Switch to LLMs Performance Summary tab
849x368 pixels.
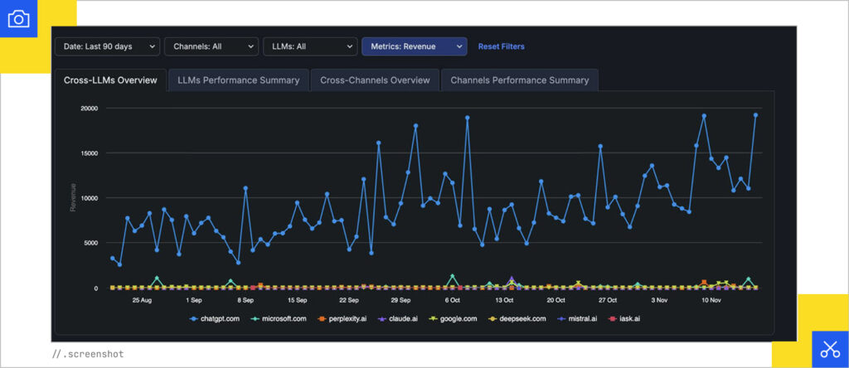tap(239, 80)
